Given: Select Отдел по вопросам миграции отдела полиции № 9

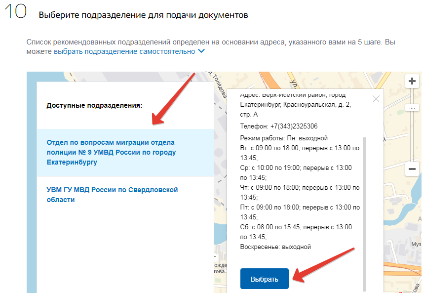Looking at the screenshot, I should [x=125, y=152].
